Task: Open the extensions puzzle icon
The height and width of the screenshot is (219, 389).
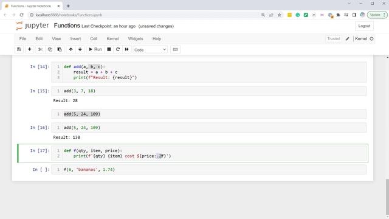Action: 338,15
